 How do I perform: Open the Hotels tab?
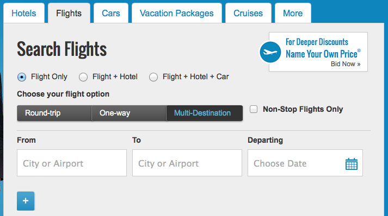pos(24,13)
